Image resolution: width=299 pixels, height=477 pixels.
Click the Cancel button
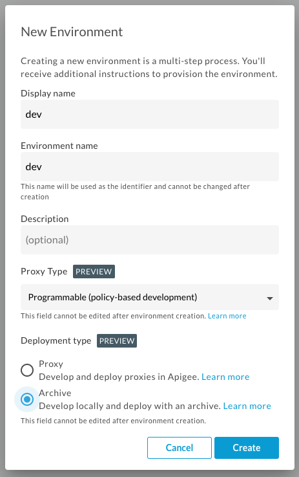pyautogui.click(x=180, y=448)
